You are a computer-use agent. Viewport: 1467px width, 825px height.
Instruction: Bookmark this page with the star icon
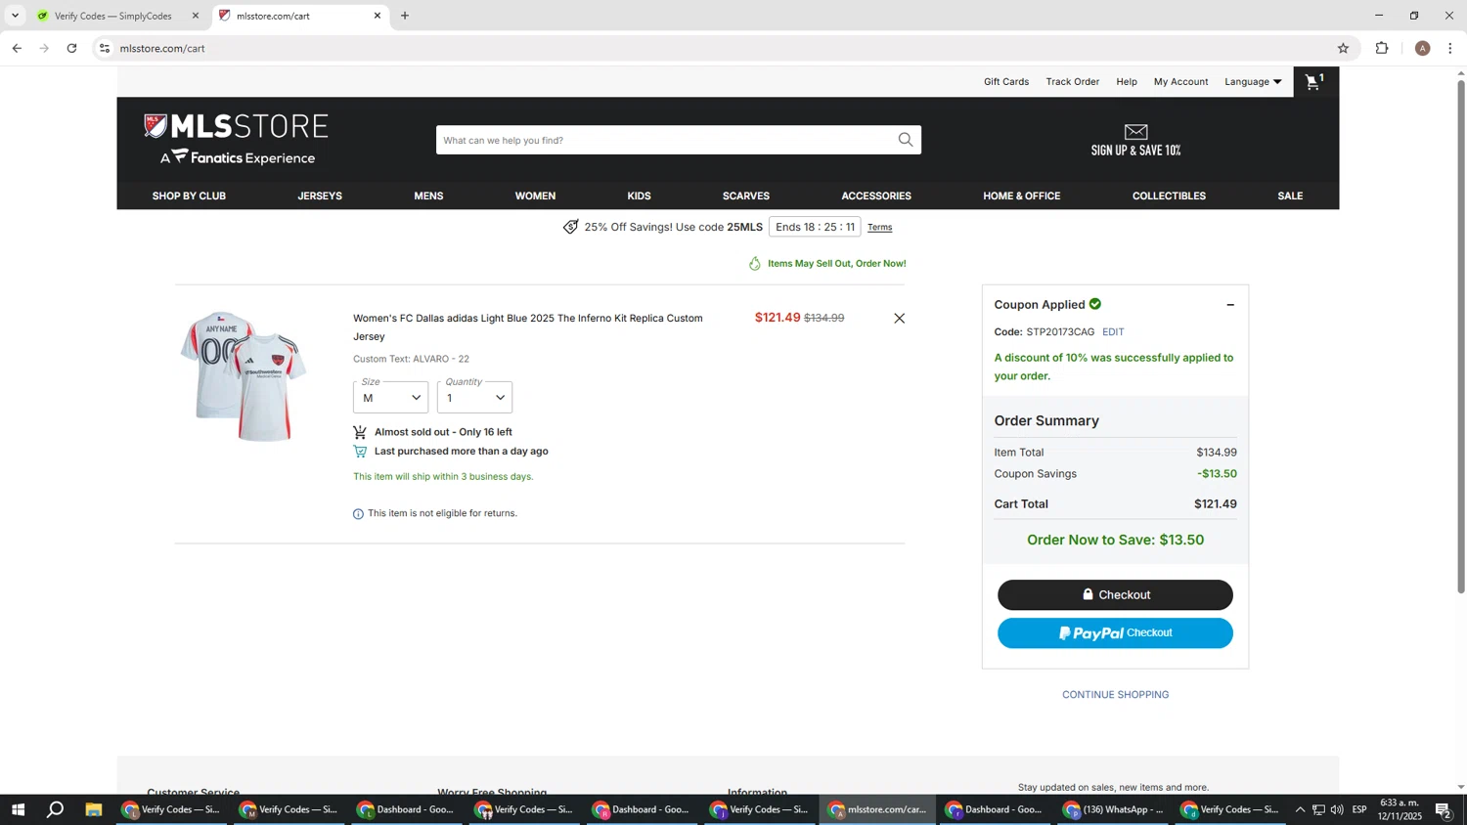coord(1343,48)
